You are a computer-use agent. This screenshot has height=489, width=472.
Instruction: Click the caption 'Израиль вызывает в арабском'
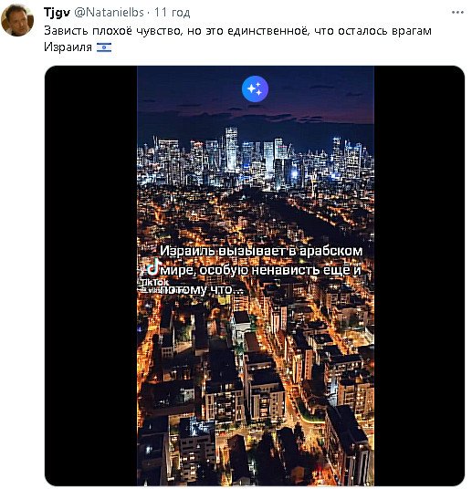pos(261,251)
